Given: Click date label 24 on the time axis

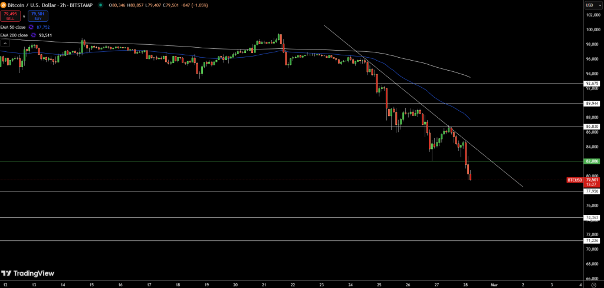Looking at the screenshot, I should [x=350, y=285].
